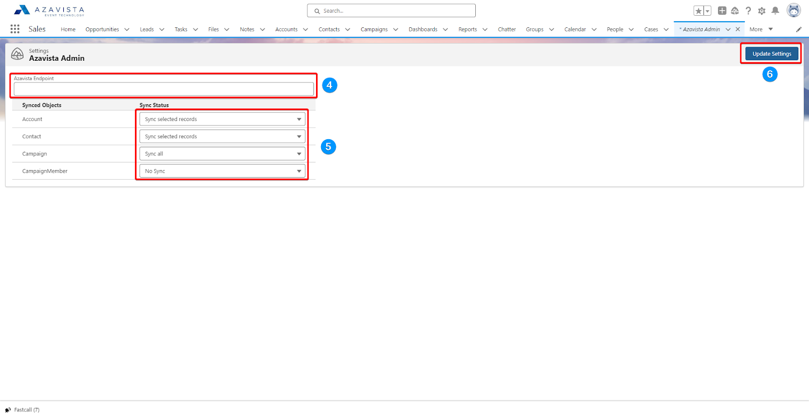Expand the Campaigns tab chevron
809x418 pixels.
(x=396, y=29)
